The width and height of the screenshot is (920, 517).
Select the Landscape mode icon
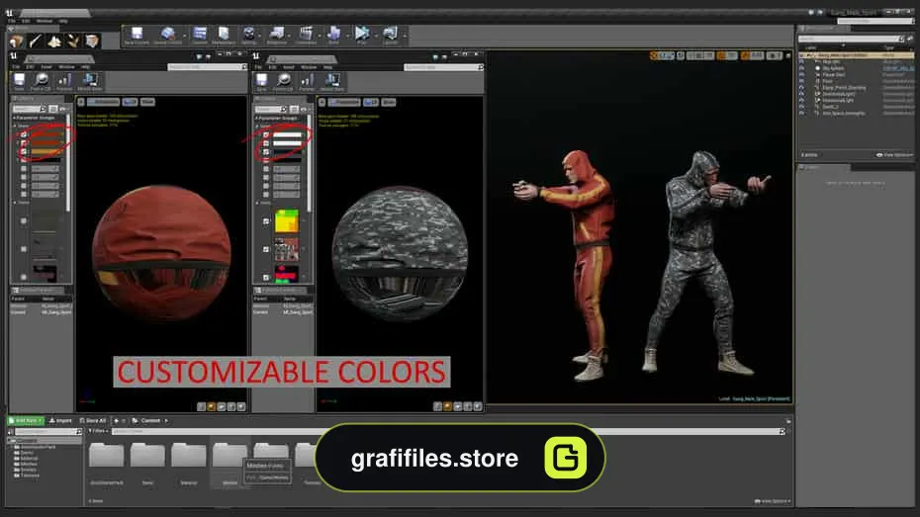54,41
